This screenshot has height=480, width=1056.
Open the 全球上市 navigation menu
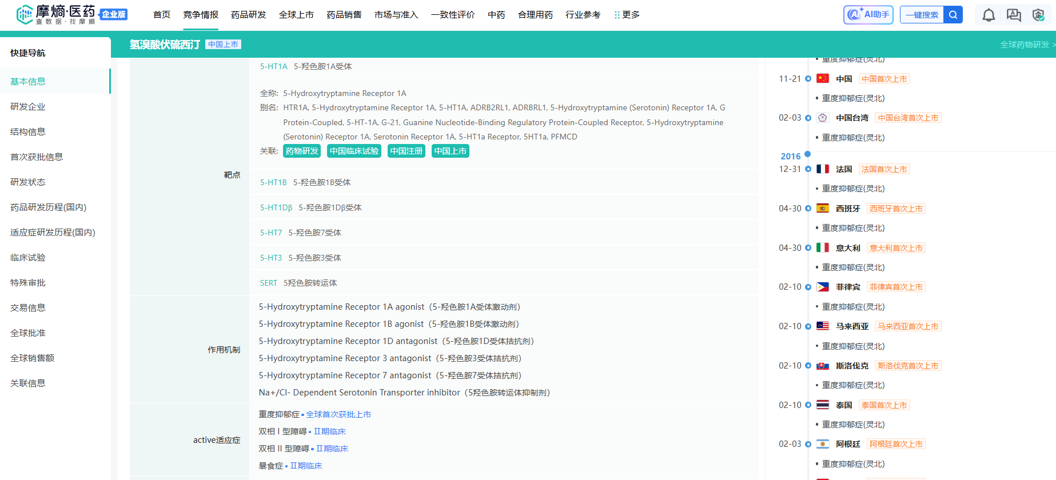[296, 15]
